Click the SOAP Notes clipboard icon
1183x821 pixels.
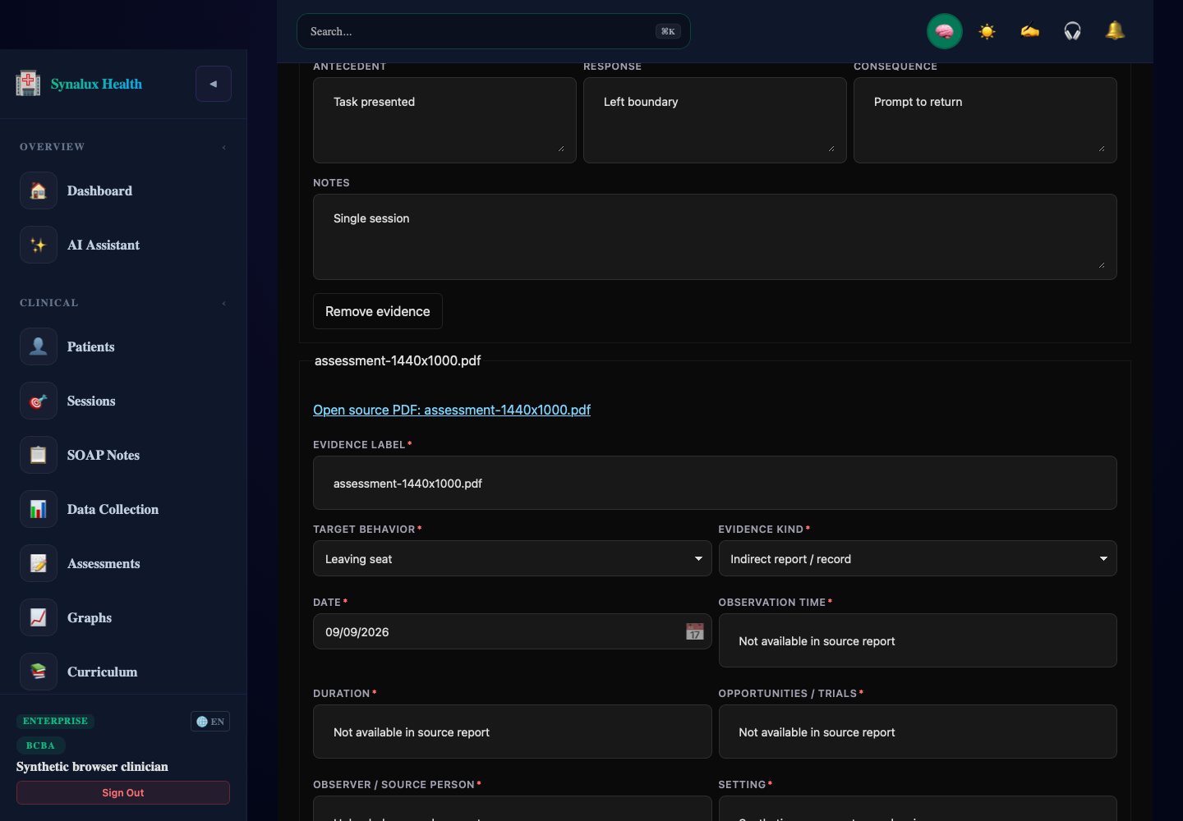click(x=39, y=455)
